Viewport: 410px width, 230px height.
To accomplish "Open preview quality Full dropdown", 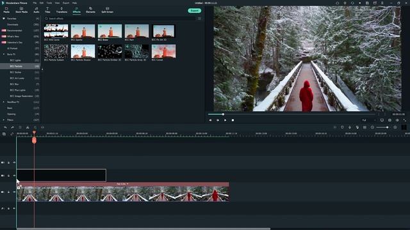I will (369, 120).
